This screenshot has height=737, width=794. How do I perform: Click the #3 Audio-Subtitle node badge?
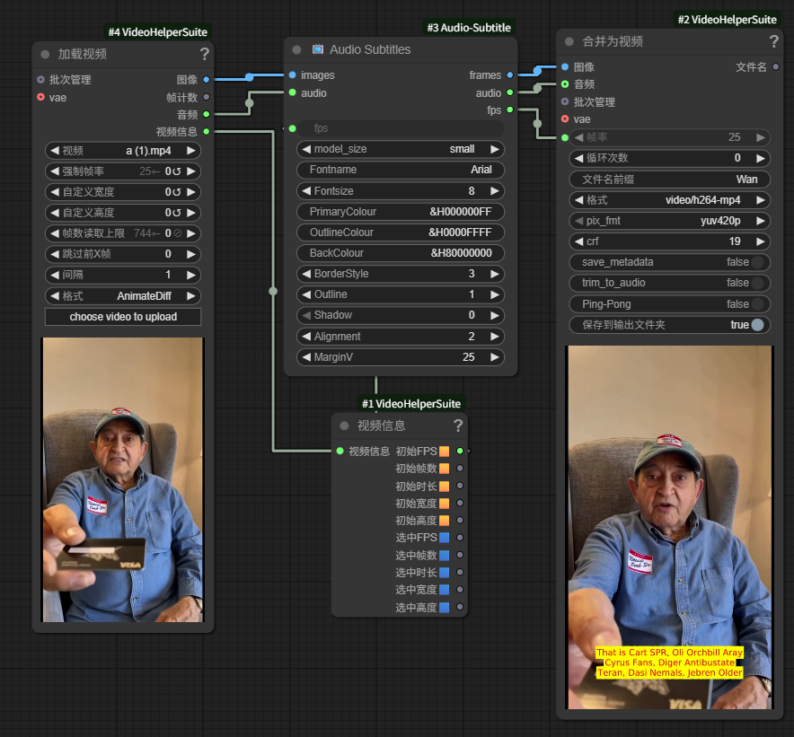coord(469,28)
